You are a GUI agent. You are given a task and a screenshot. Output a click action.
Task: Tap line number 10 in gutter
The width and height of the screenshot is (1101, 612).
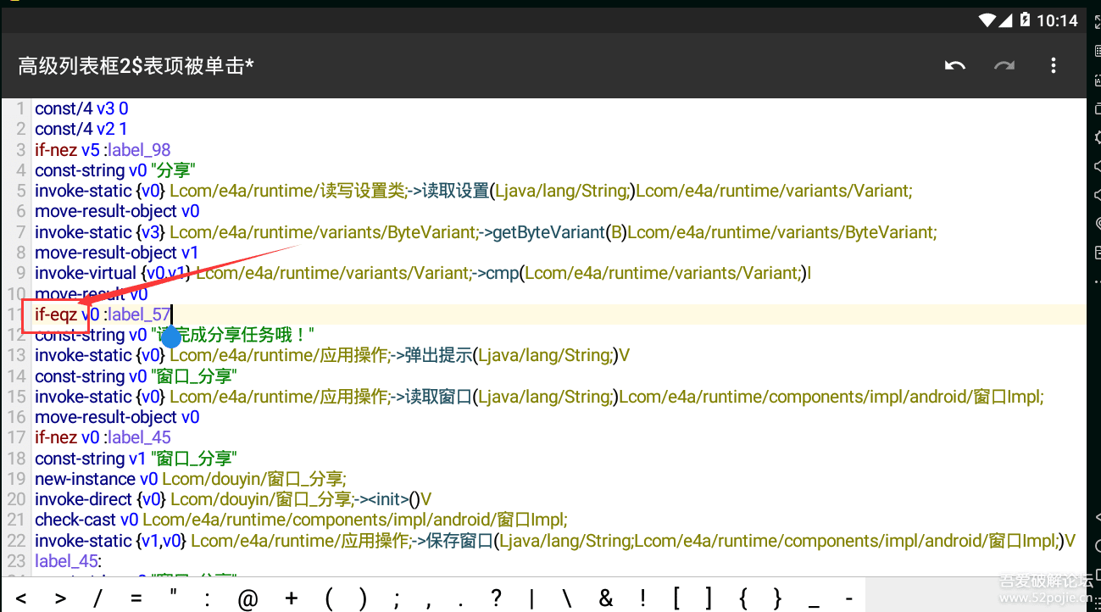(18, 294)
